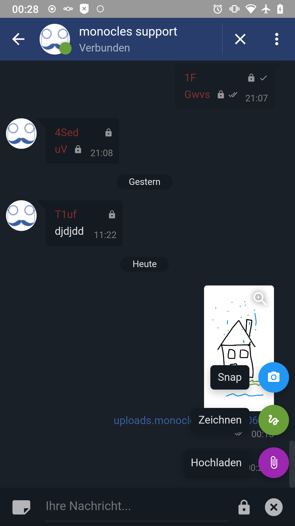Tap the blue Snap camera button
This screenshot has height=526, width=295.
(273, 377)
